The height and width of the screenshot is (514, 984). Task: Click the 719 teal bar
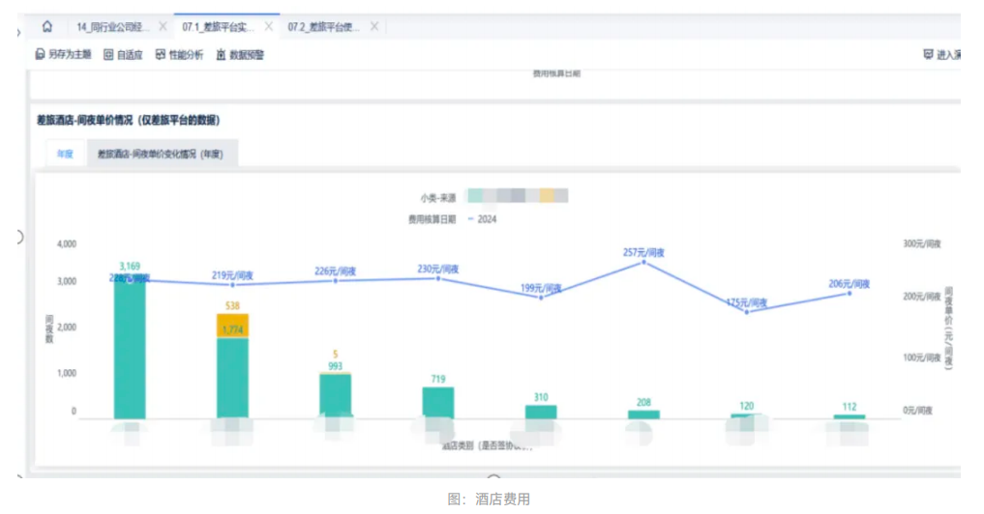pyautogui.click(x=438, y=403)
